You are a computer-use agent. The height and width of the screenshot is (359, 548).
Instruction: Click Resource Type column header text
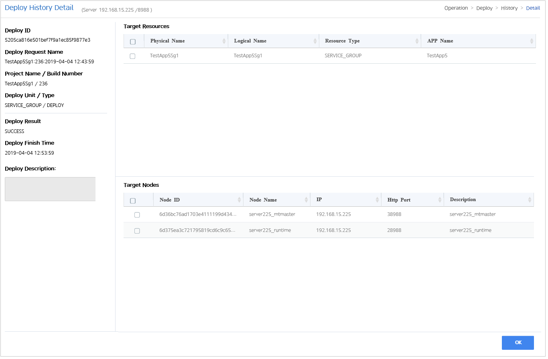(342, 41)
